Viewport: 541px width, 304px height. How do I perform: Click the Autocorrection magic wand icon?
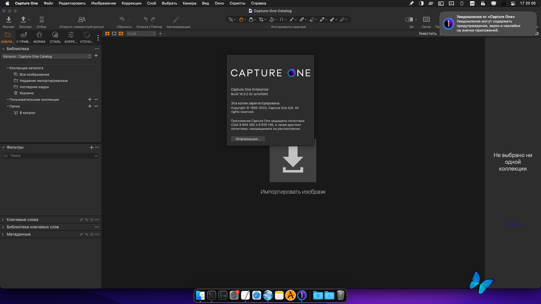click(x=176, y=19)
